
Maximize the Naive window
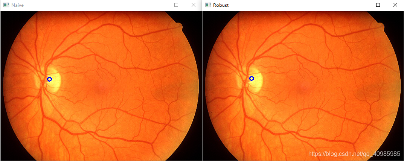click(x=176, y=5)
